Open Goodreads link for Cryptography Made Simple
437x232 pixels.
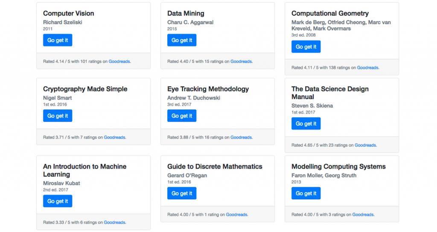coord(114,137)
